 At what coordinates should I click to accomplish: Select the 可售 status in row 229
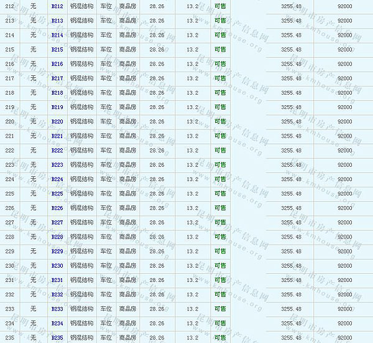tap(220, 251)
